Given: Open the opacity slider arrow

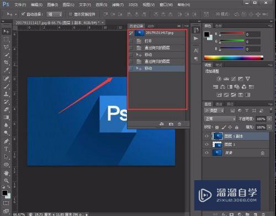Looking at the screenshot, I should [x=269, y=119].
